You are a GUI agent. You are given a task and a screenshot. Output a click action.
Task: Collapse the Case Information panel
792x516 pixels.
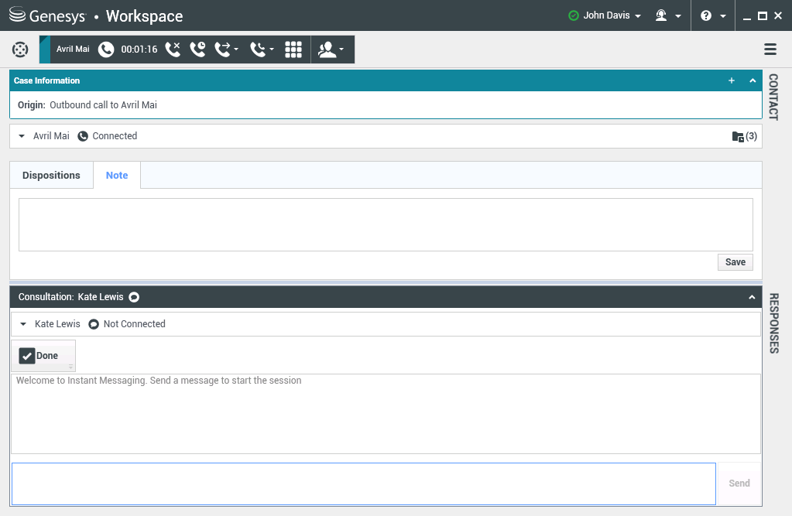pos(753,80)
